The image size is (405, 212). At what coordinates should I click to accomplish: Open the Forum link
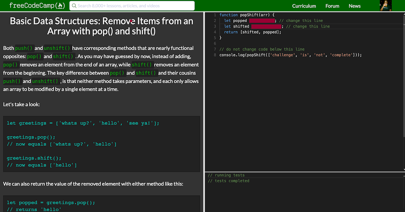(332, 6)
